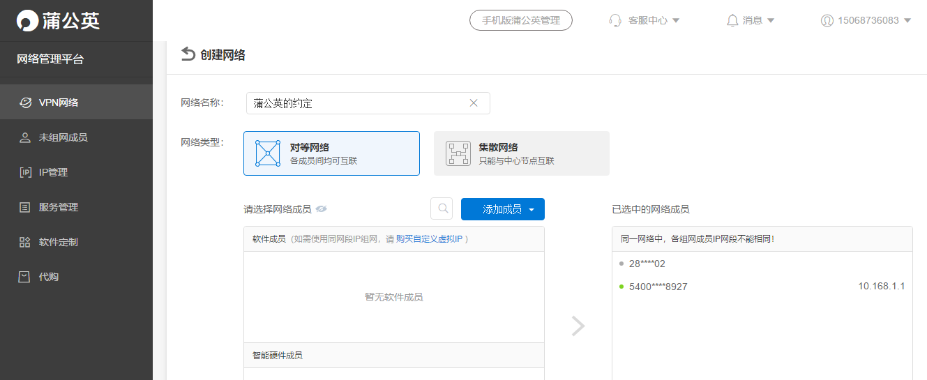Click the 暂无软件成员 placeholder text
The height and width of the screenshot is (380, 927).
point(394,297)
